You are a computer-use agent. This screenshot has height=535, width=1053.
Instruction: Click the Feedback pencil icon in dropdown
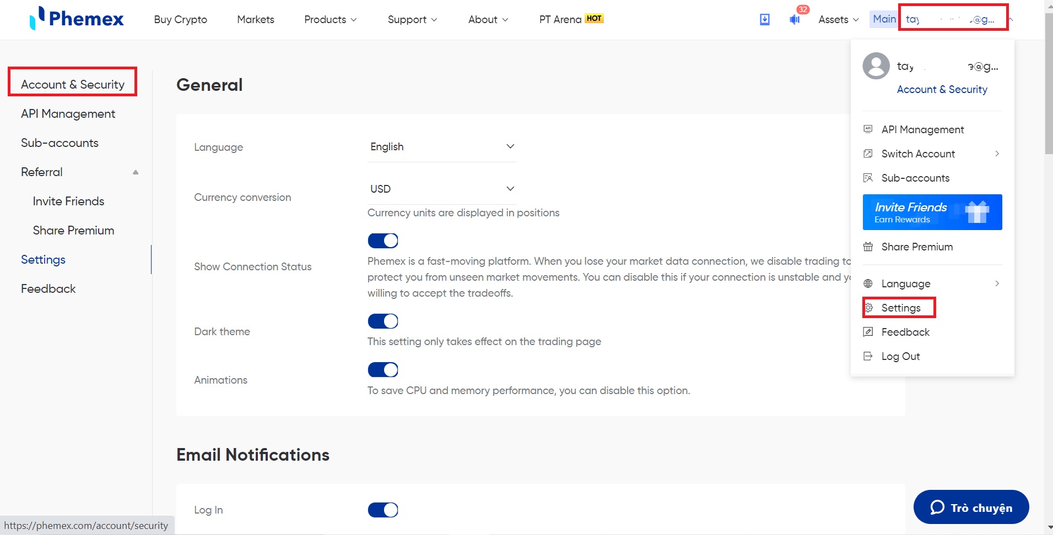tap(868, 332)
